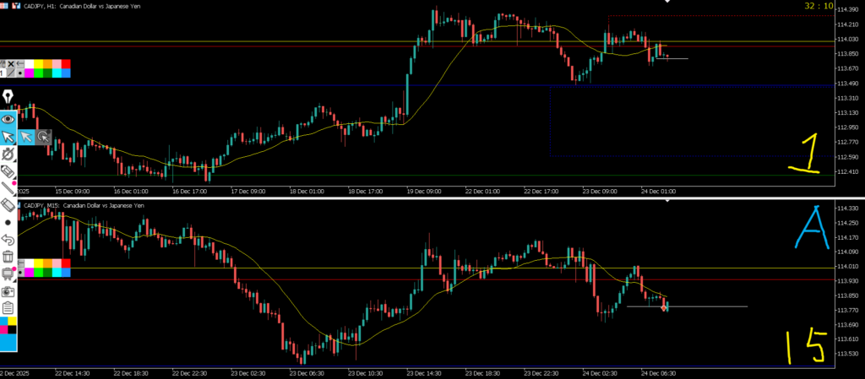Take a screenshot with the camera icon
The image size is (865, 379).
pos(8,290)
